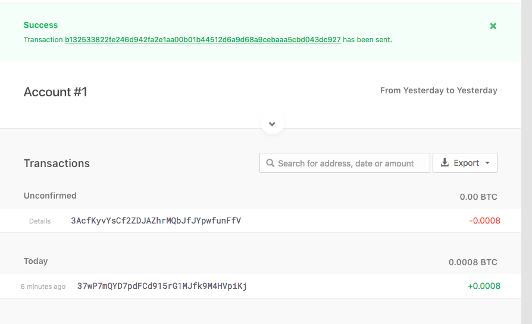This screenshot has height=324, width=532.
Task: Click the Today section header
Action: 36,261
